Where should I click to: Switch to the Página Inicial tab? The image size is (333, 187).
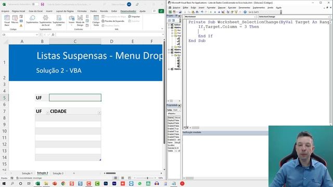click(19, 11)
